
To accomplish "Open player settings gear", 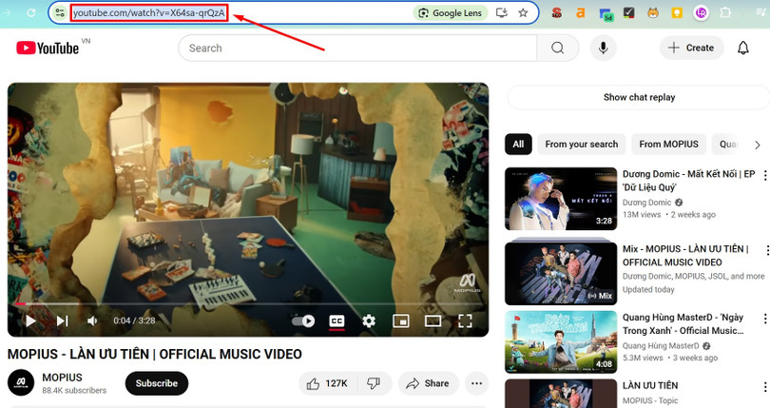I will pyautogui.click(x=369, y=321).
